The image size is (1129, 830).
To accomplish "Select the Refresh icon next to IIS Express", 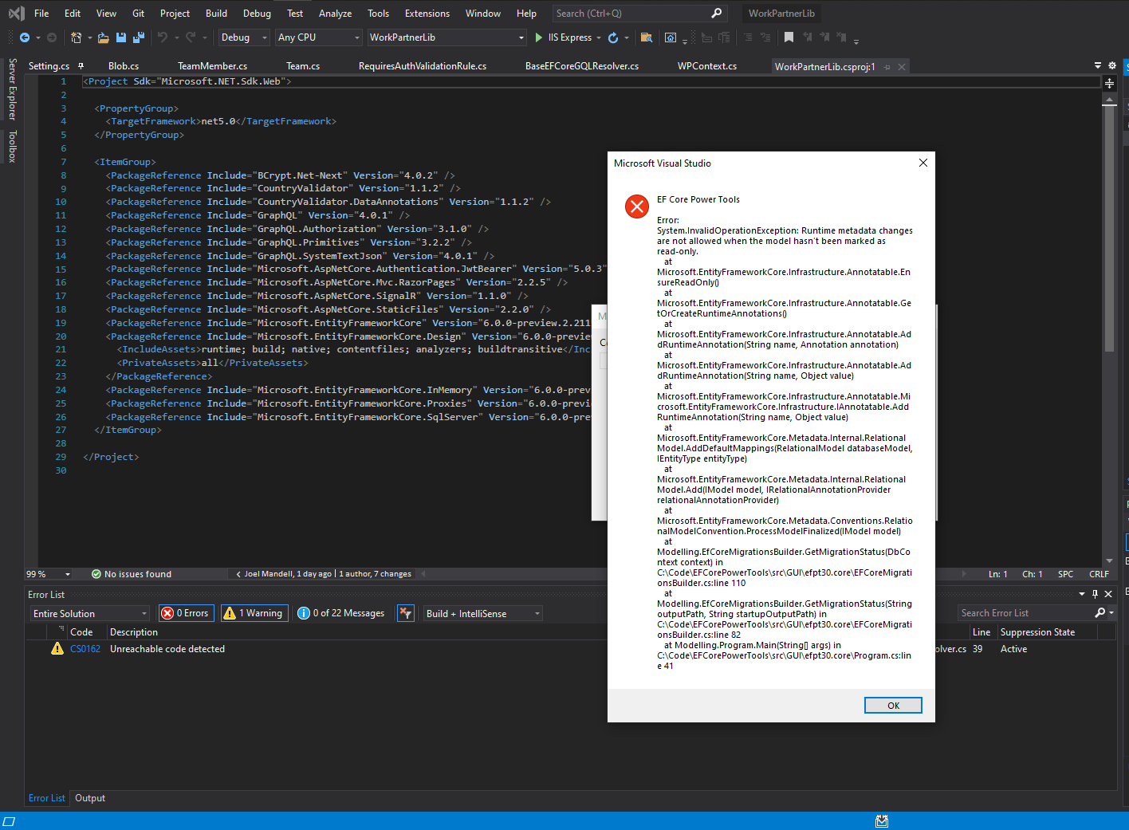I will (x=613, y=37).
